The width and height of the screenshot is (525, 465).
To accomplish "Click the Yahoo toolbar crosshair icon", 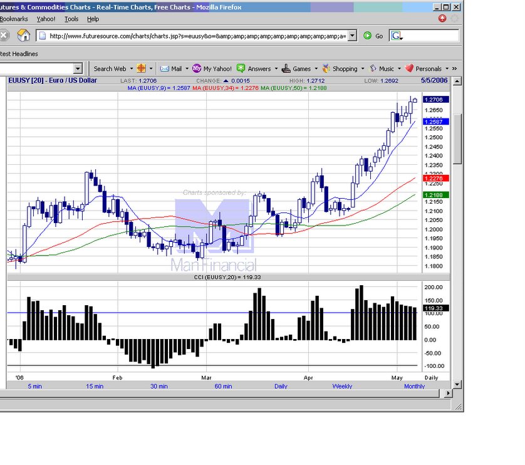I will pos(142,69).
